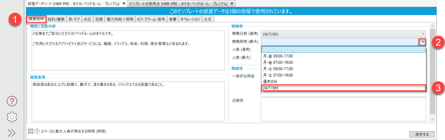This screenshot has height=140, width=445.
Task: Click in the 近接性 text box
Action: (x=343, y=109)
